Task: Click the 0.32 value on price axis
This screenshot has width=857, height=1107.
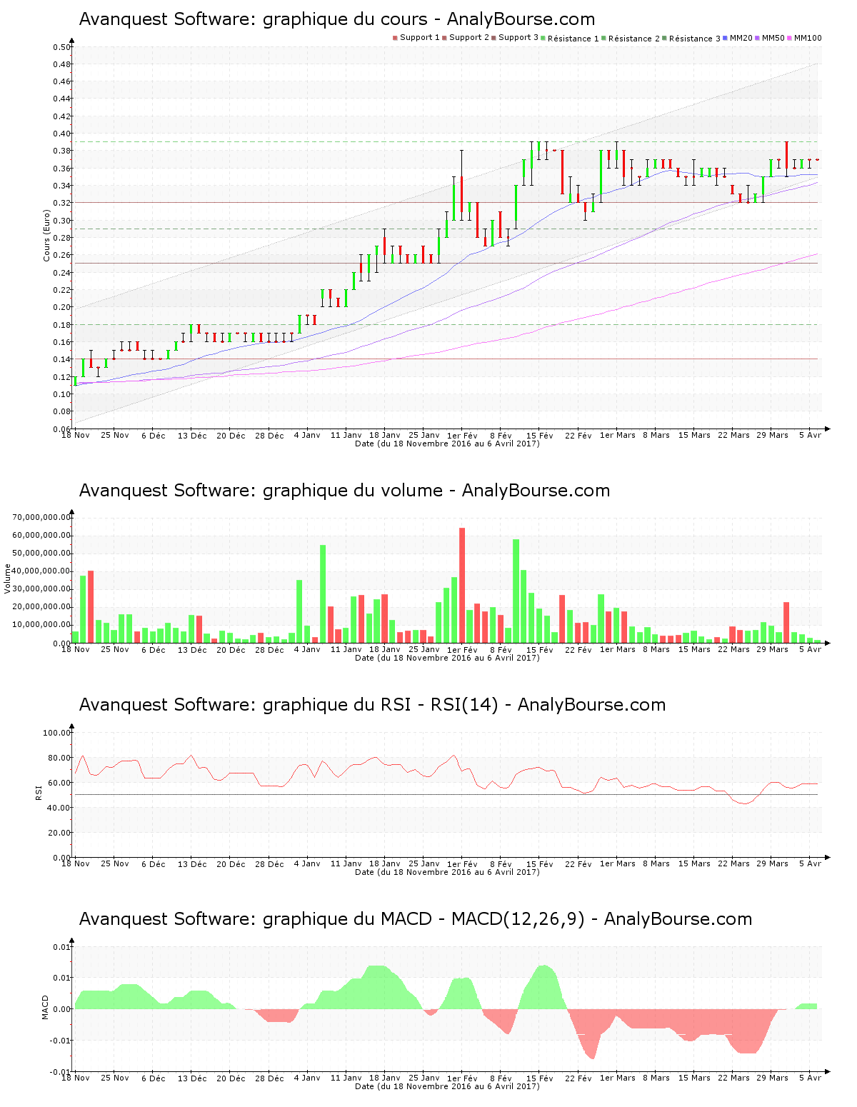Action: (61, 203)
